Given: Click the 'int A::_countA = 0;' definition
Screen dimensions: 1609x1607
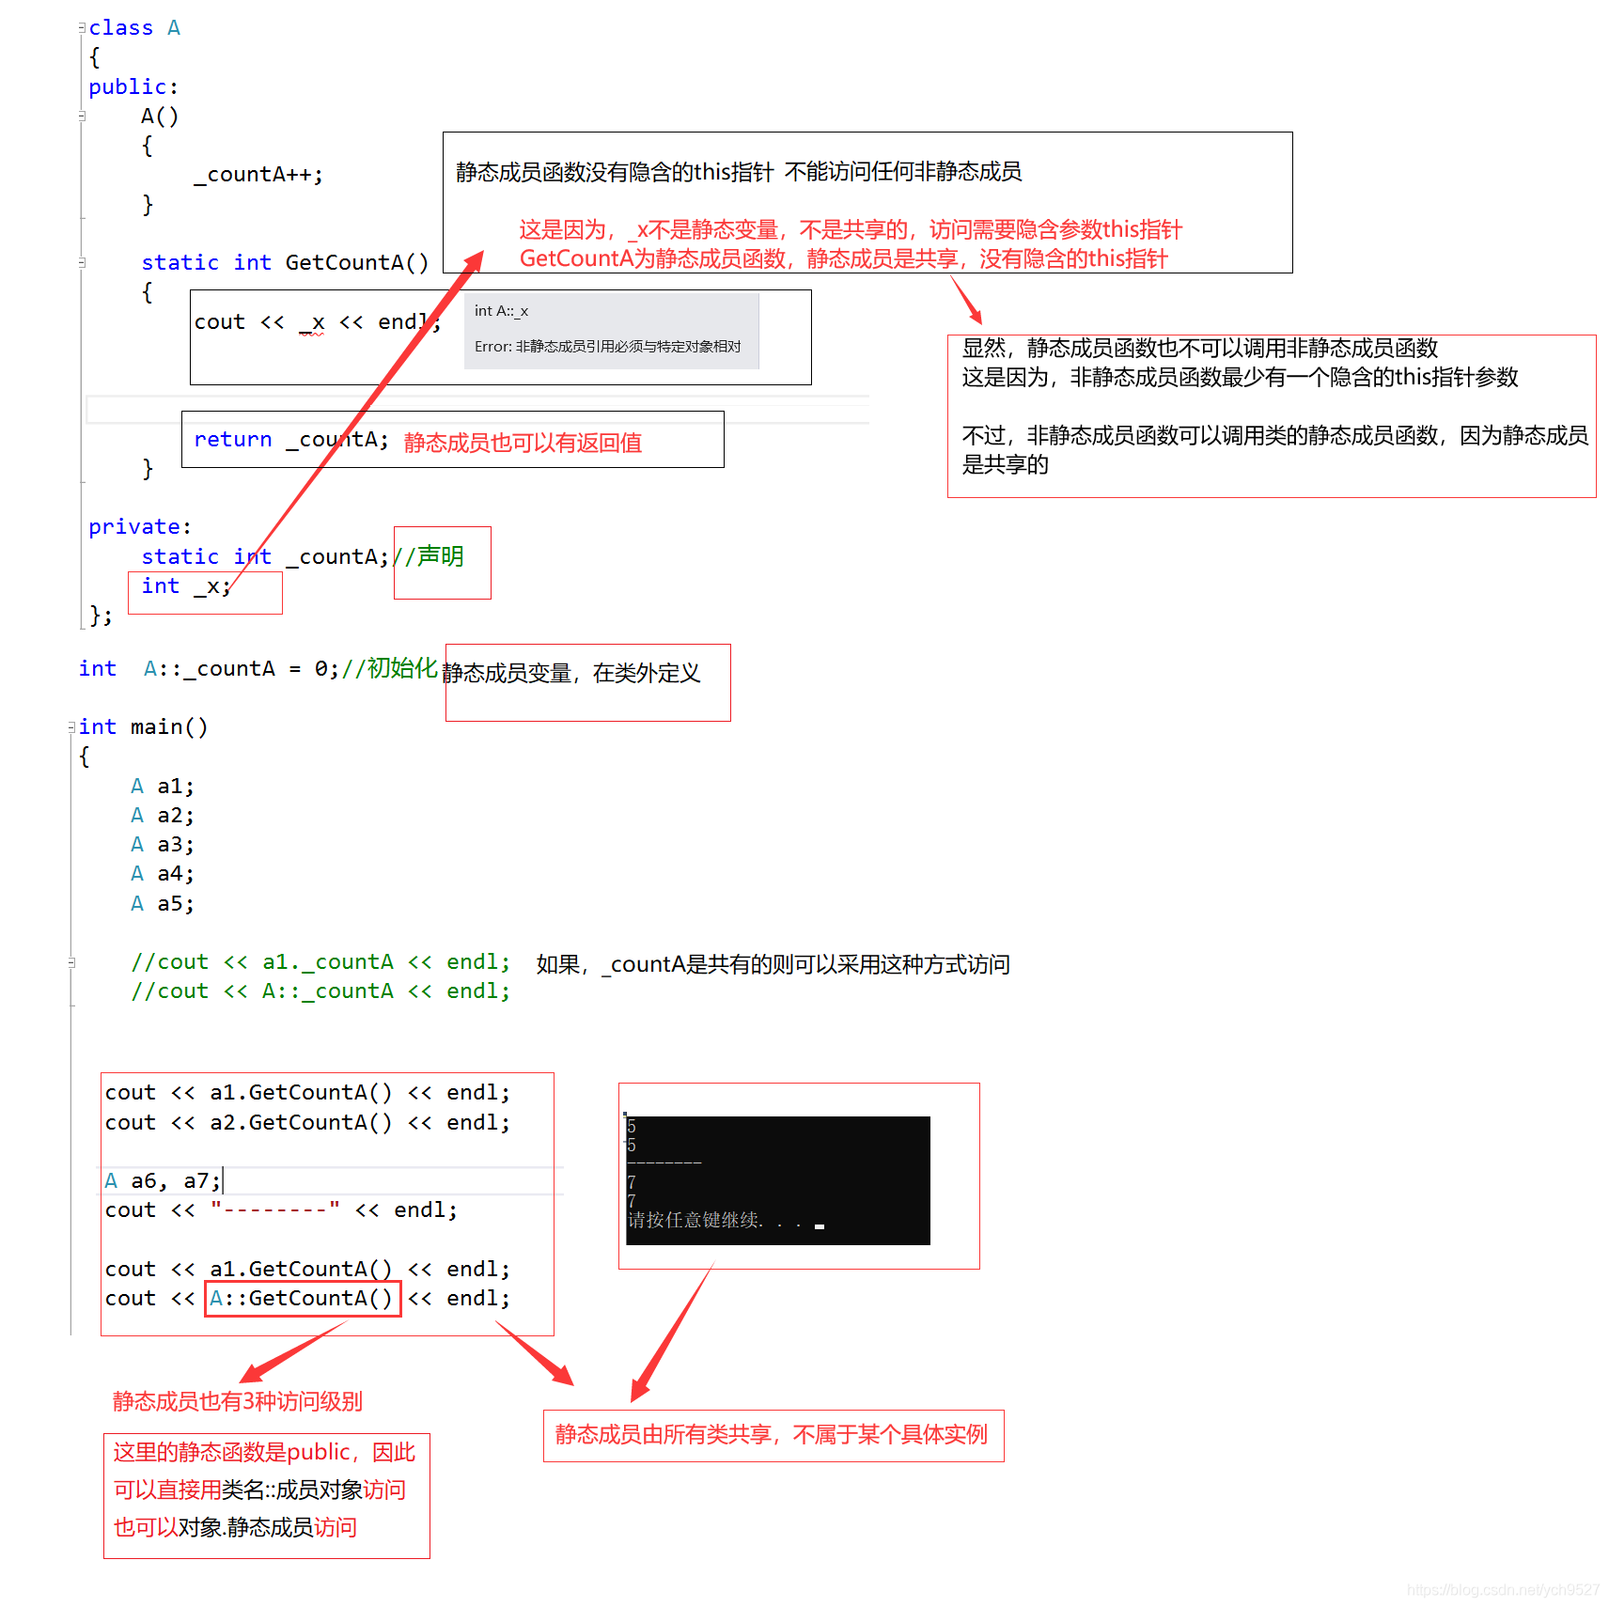Looking at the screenshot, I should click(x=209, y=668).
